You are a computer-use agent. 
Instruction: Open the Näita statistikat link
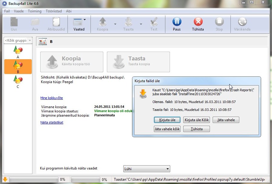click(x=52, y=122)
